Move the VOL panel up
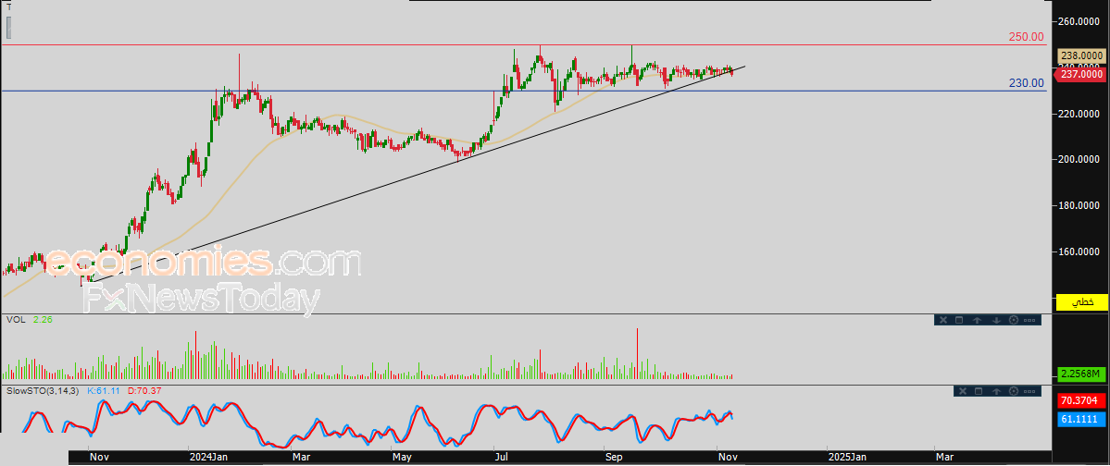Image resolution: width=1110 pixels, height=466 pixels. coord(977,320)
